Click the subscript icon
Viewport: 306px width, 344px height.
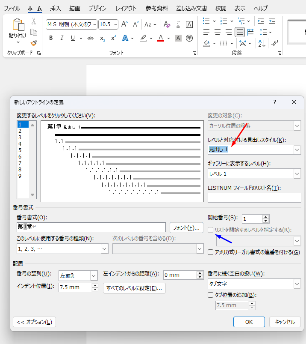103,38
